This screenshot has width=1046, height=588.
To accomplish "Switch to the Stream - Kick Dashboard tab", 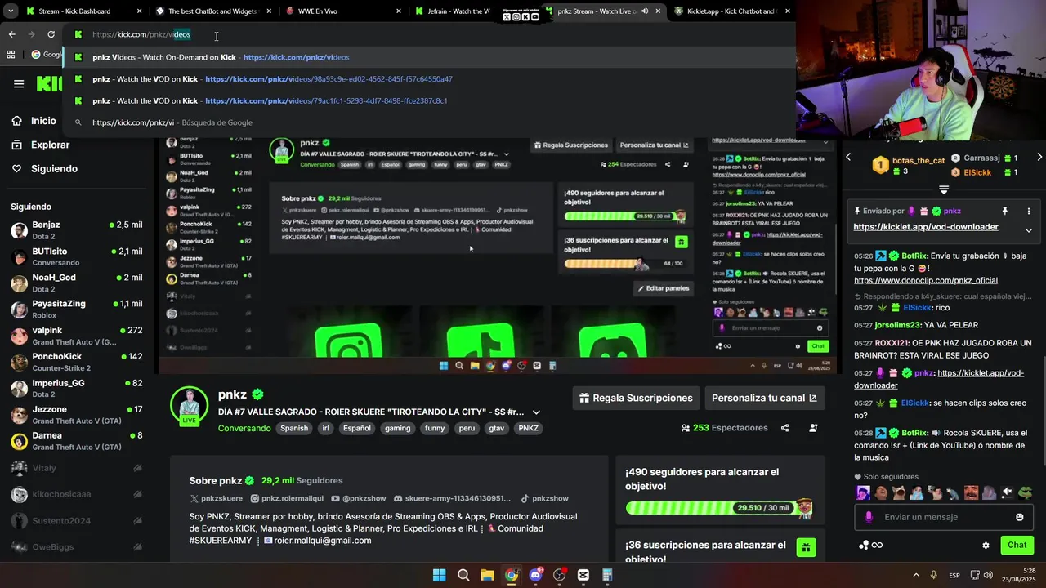I will pos(74,11).
